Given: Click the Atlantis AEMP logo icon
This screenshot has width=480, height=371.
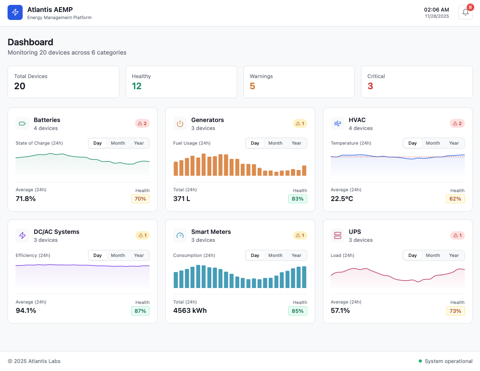Looking at the screenshot, I should [15, 12].
